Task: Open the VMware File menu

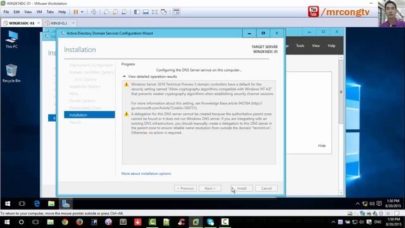Action: pos(6,12)
